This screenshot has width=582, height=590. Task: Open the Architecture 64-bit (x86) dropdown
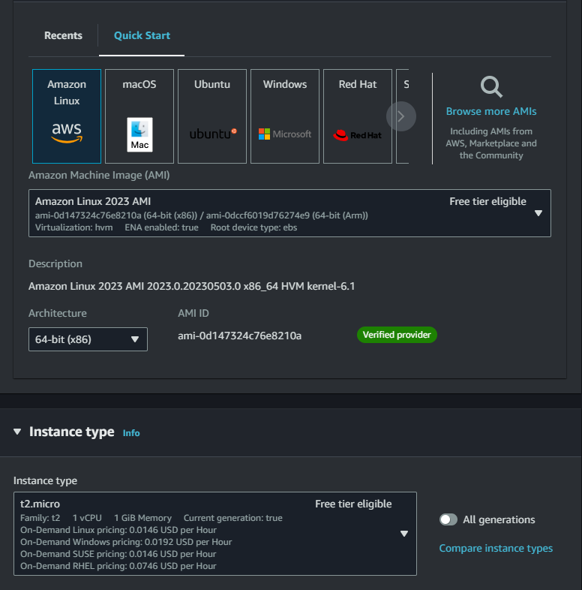pos(88,339)
